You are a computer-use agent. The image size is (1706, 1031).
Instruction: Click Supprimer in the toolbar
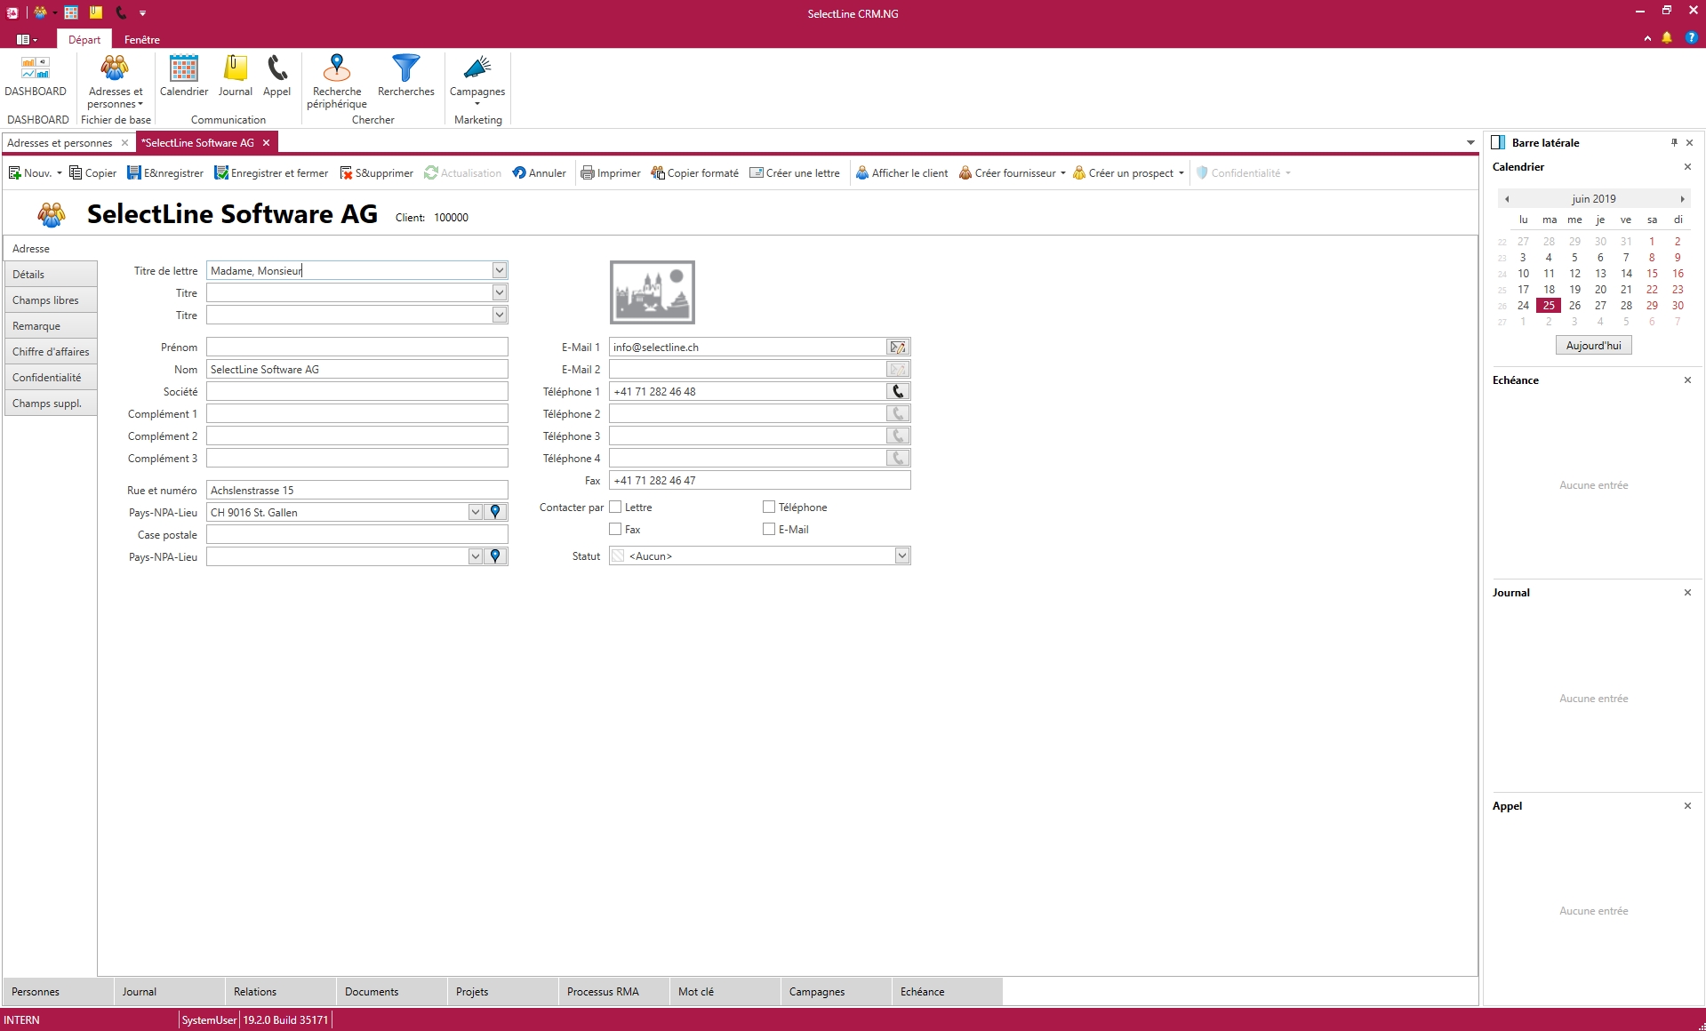click(x=376, y=173)
